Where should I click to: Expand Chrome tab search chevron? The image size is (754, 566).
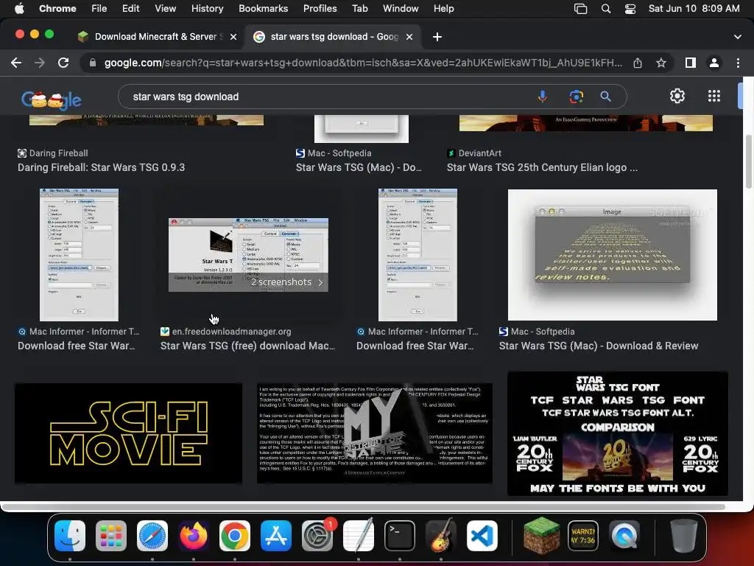pos(738,37)
